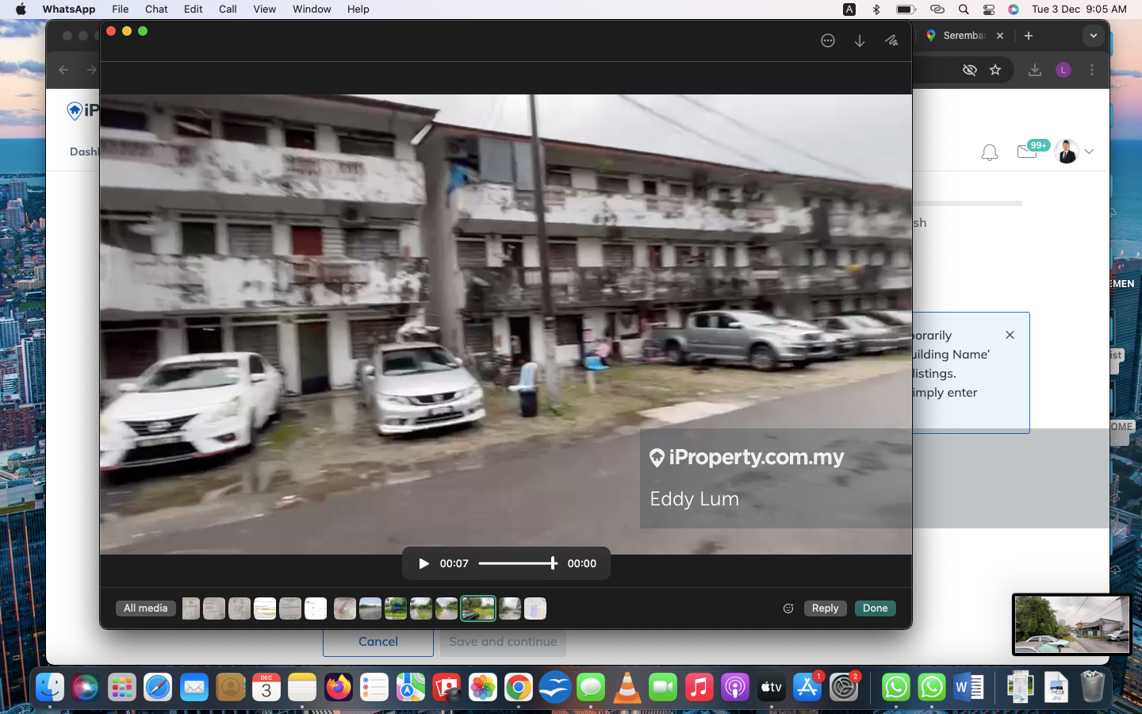The image size is (1142, 714).
Task: Open the more options ellipsis in media viewer
Action: pos(828,40)
